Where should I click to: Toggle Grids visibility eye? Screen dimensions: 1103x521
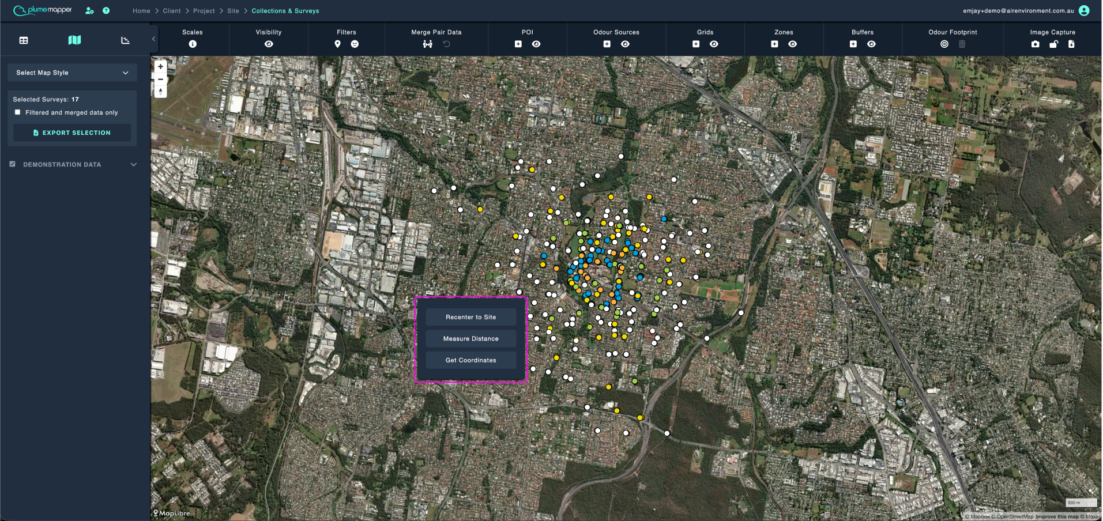click(x=714, y=44)
